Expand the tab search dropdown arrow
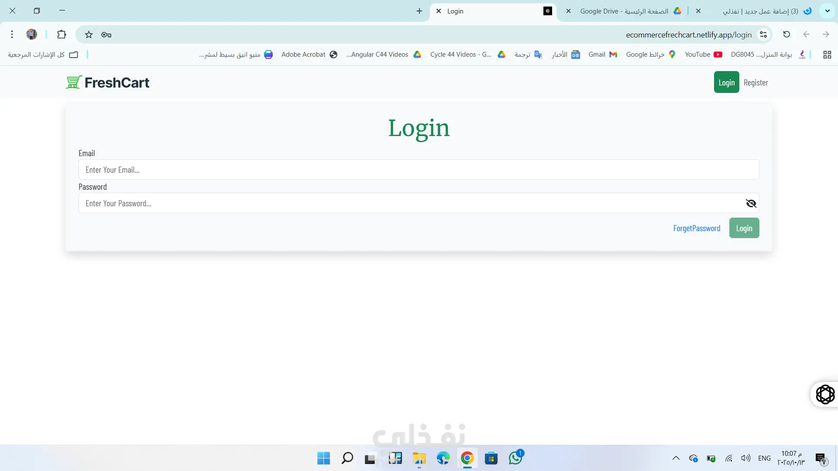This screenshot has width=838, height=471. 827,11
